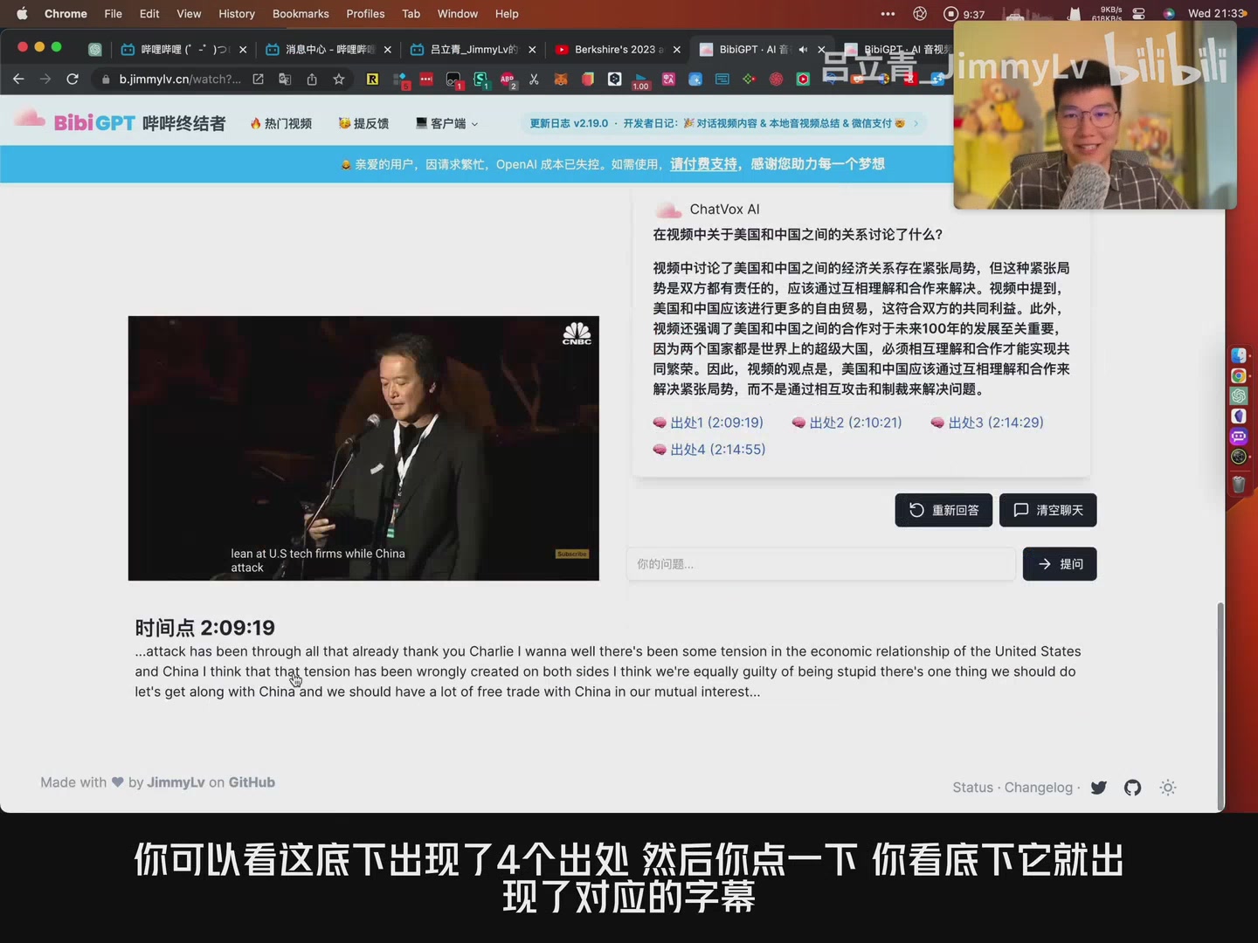The image size is (1258, 943).
Task: Open the 热门视频 nav link
Action: 281,124
